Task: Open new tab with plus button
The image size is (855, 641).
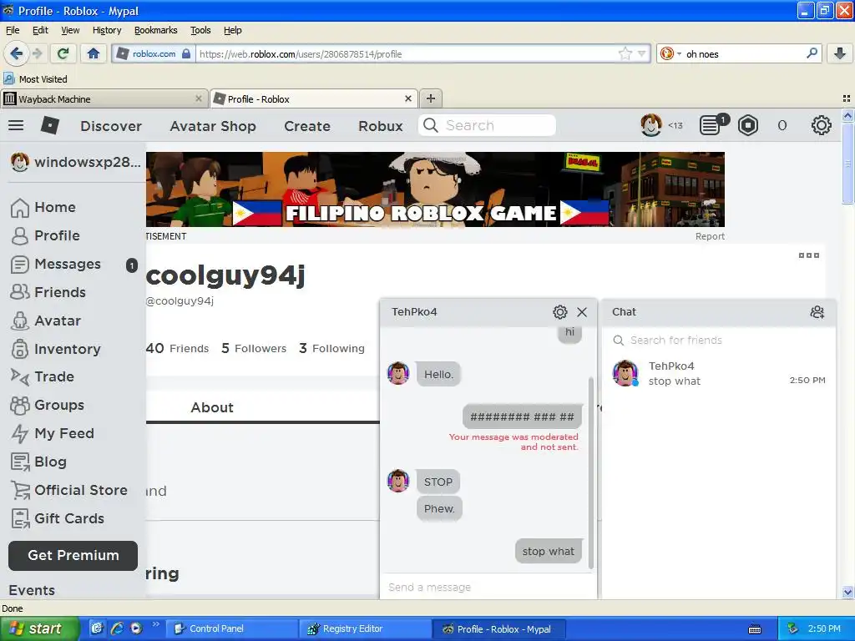Action: [431, 98]
